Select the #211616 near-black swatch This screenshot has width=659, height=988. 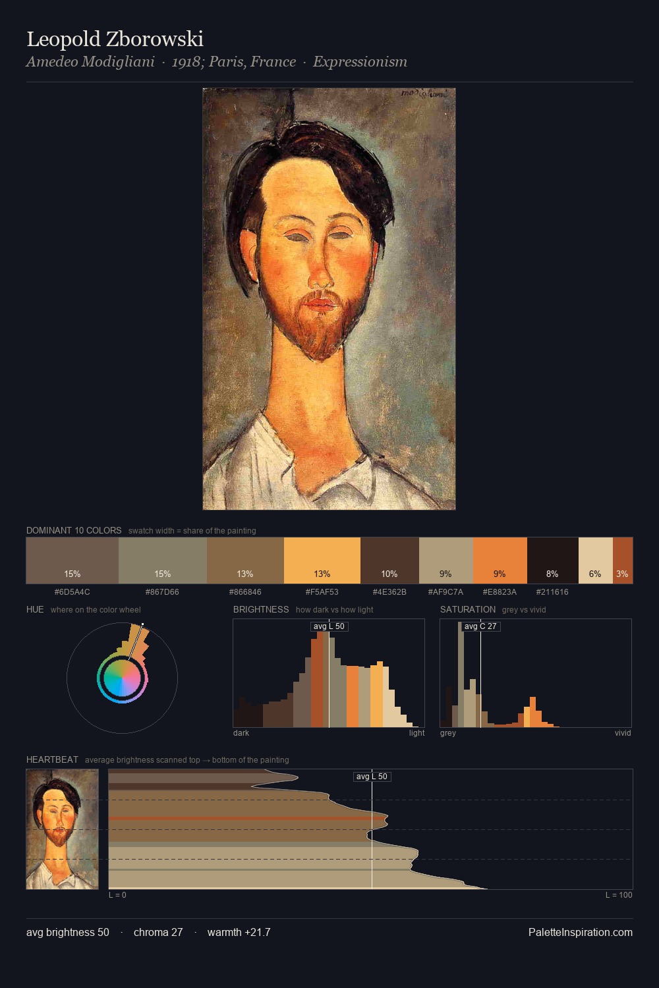553,561
